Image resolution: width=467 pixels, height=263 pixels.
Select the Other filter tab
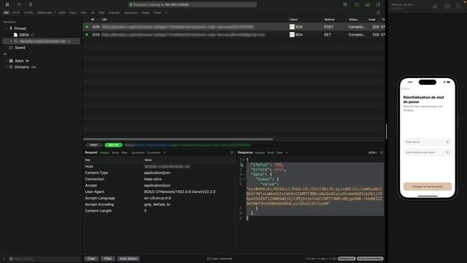pyautogui.click(x=158, y=13)
